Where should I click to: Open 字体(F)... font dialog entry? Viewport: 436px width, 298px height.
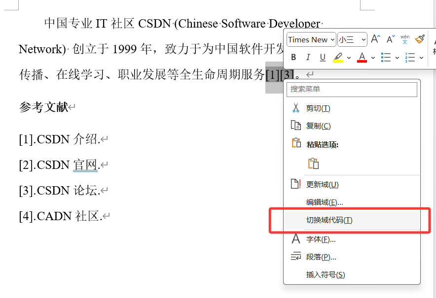coord(352,239)
